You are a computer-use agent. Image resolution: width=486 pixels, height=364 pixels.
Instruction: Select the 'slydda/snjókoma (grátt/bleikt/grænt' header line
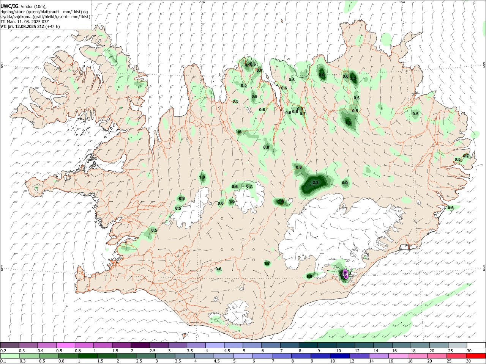45,17
